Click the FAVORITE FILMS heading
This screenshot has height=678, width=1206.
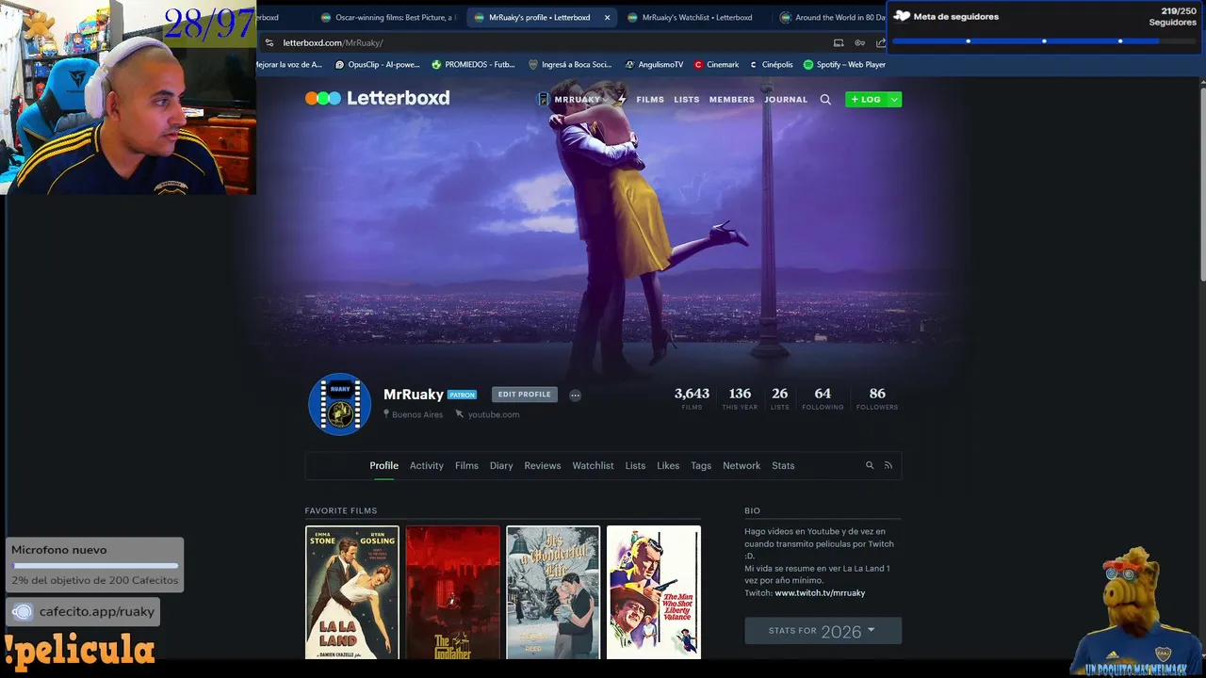coord(341,510)
